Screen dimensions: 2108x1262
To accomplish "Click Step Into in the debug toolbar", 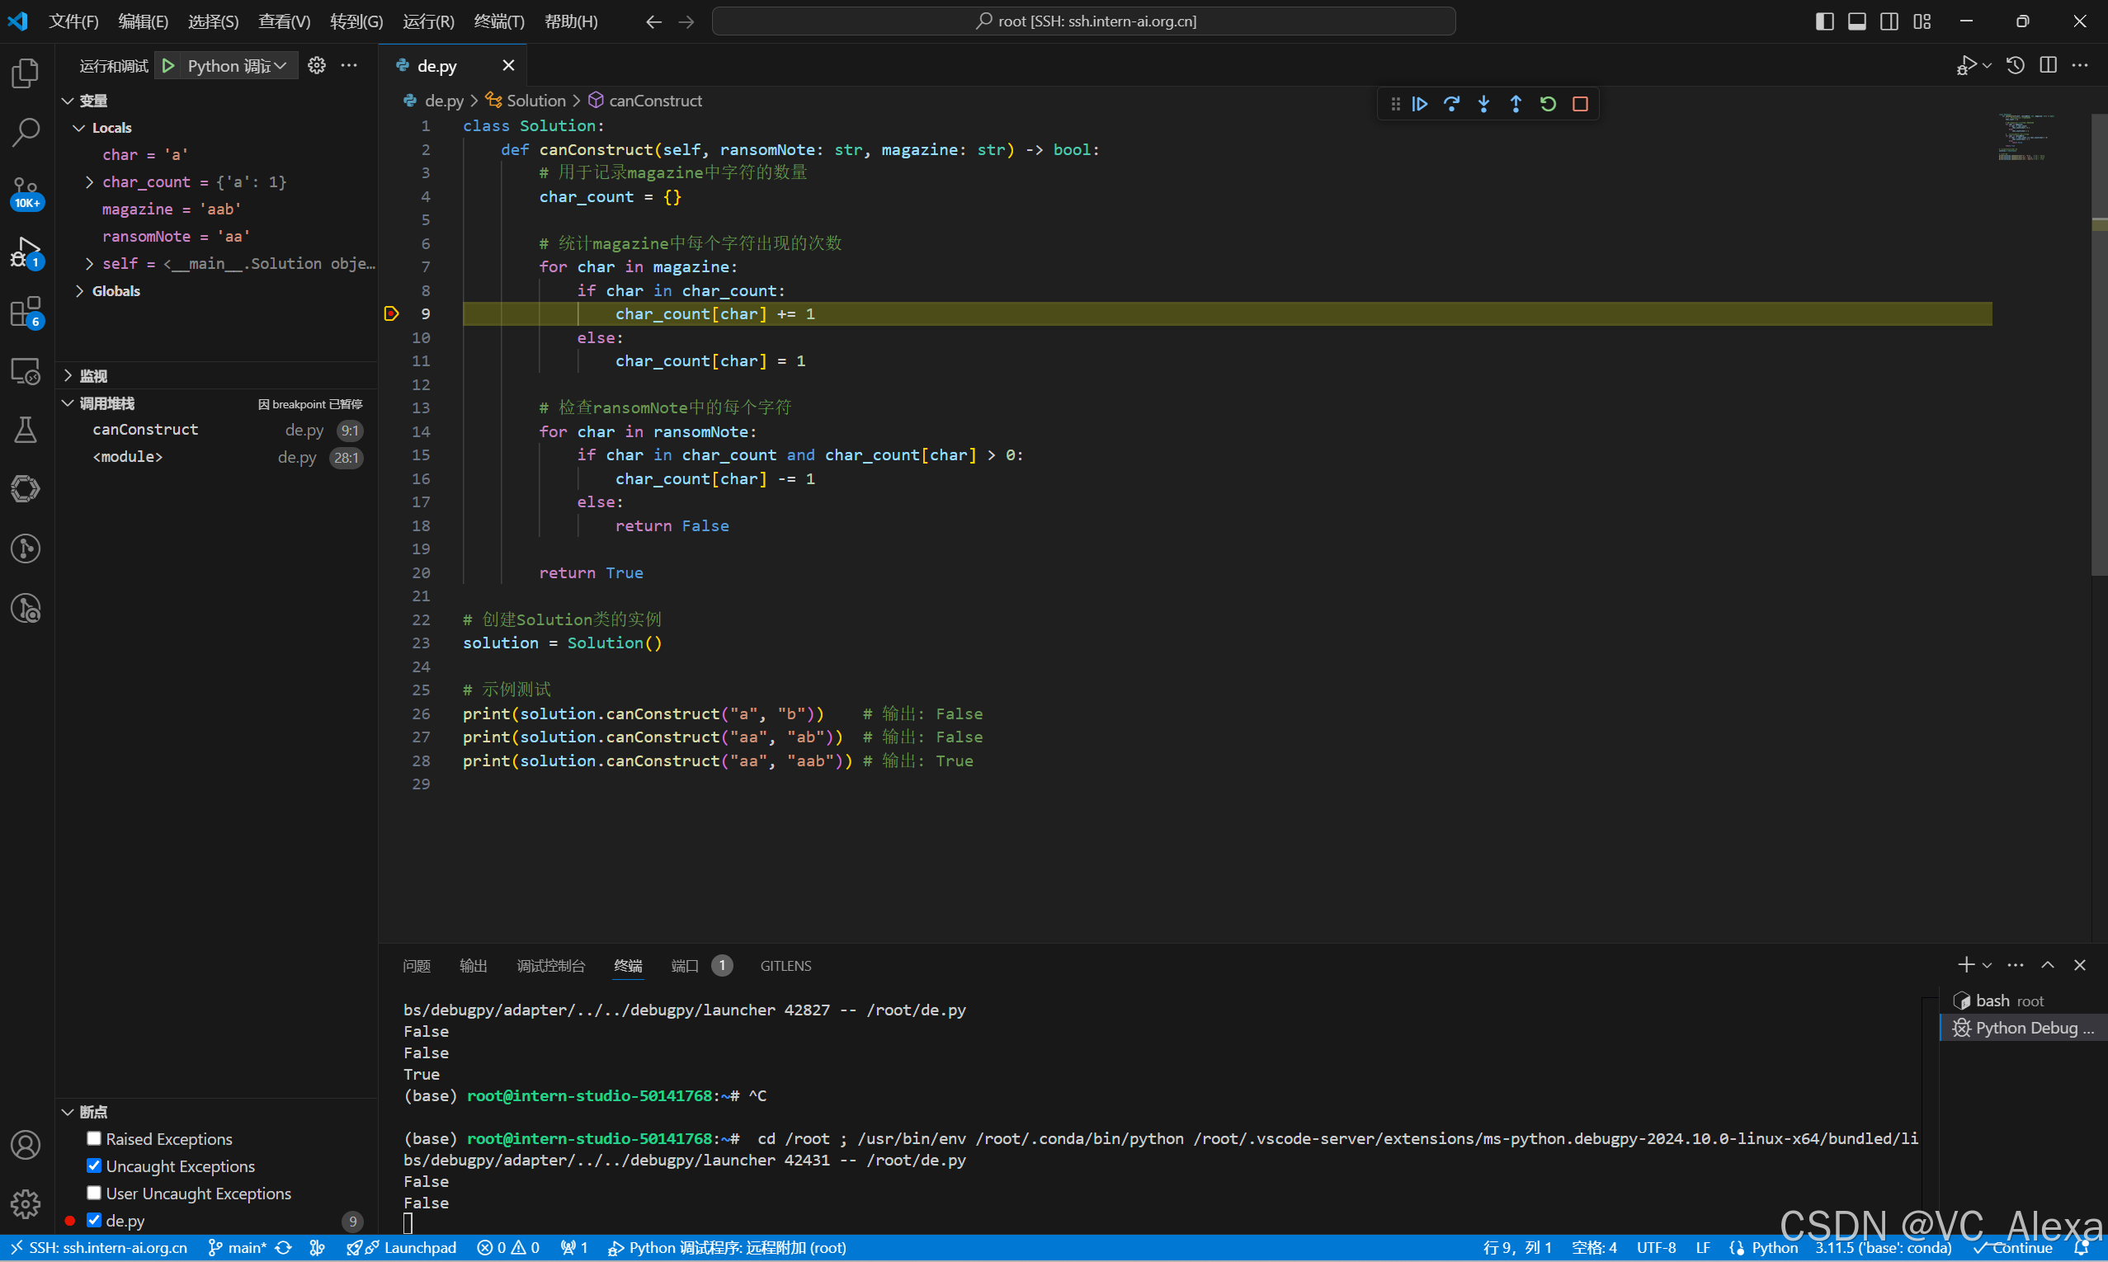I will click(x=1483, y=104).
